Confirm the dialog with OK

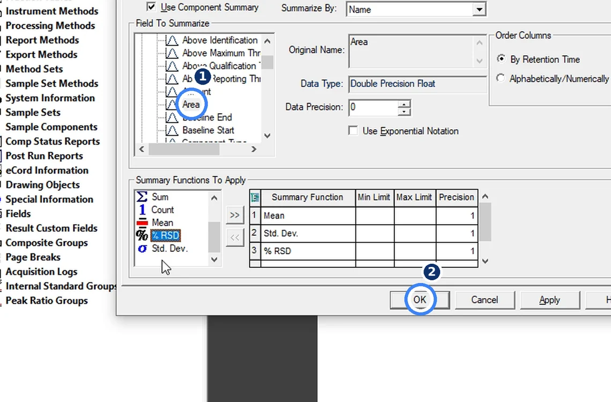[420, 300]
